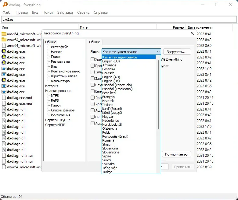Collapse the Язык language combo box
Image resolution: width=238 pixels, height=200 pixels.
(x=131, y=52)
